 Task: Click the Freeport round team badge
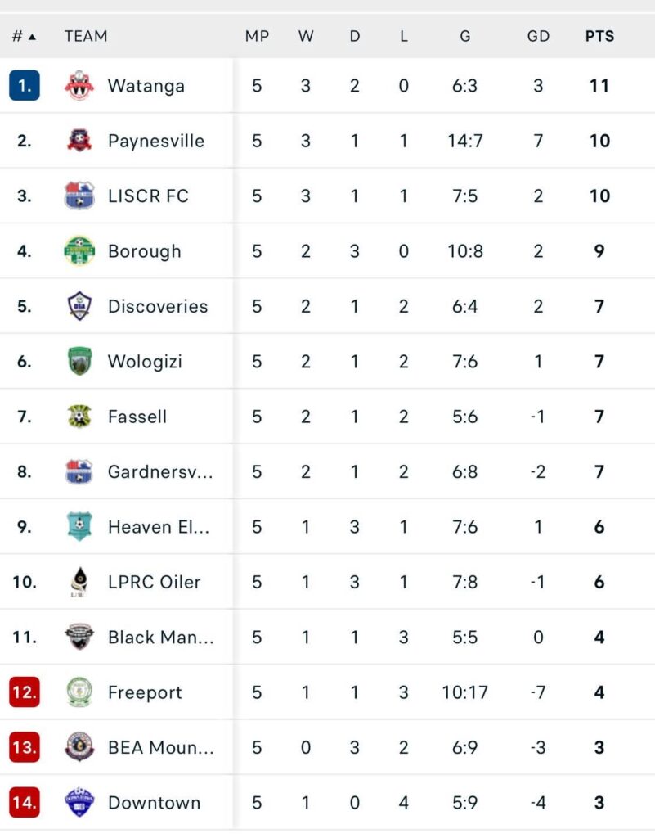point(79,692)
